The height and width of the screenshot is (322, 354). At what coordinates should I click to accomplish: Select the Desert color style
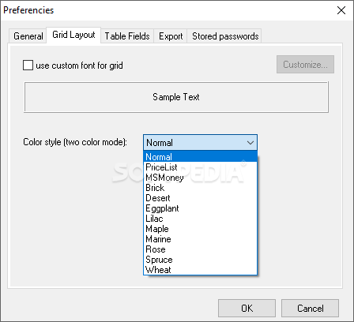[x=200, y=198]
